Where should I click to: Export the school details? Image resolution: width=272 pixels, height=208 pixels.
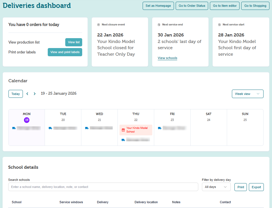click(x=256, y=187)
